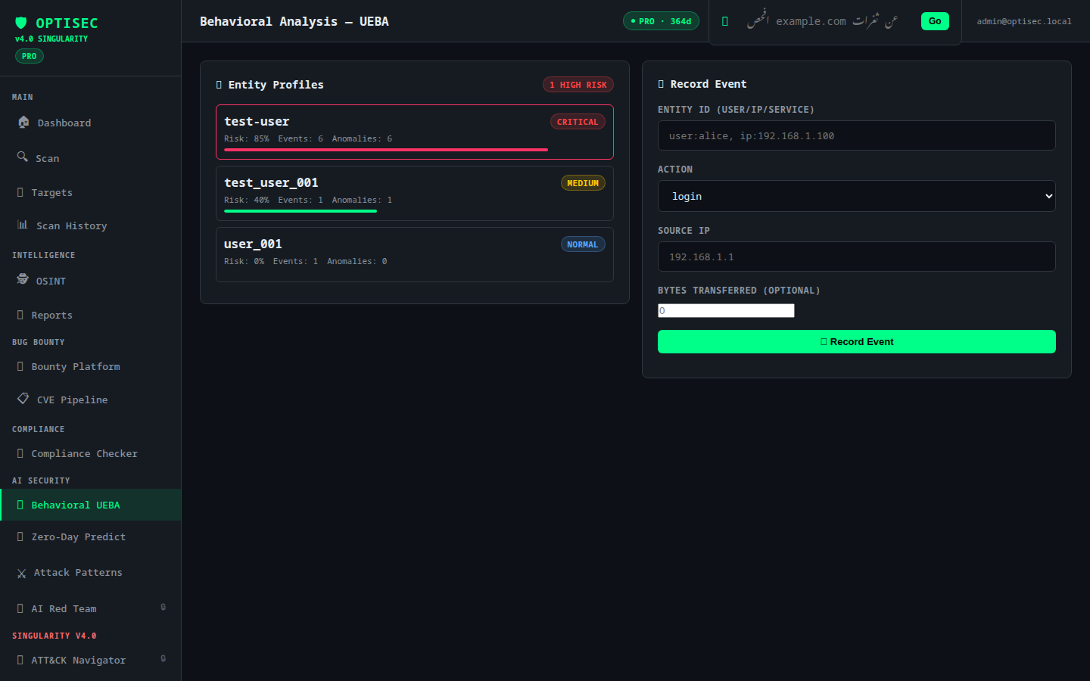Select the CVE Pipeline tag icon

pos(23,398)
